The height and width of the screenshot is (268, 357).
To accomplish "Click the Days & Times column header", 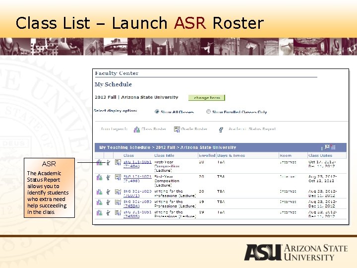I will [x=231, y=155].
